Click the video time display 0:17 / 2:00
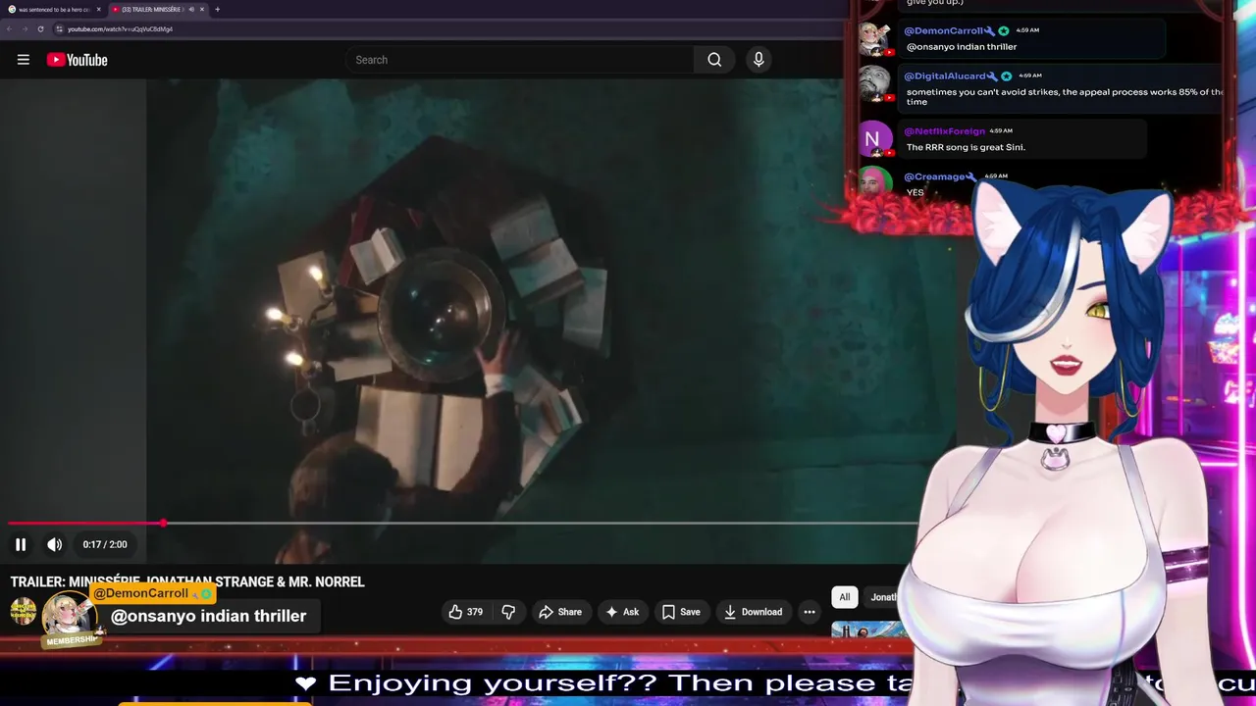Screen dimensions: 1256x706 pos(105,544)
